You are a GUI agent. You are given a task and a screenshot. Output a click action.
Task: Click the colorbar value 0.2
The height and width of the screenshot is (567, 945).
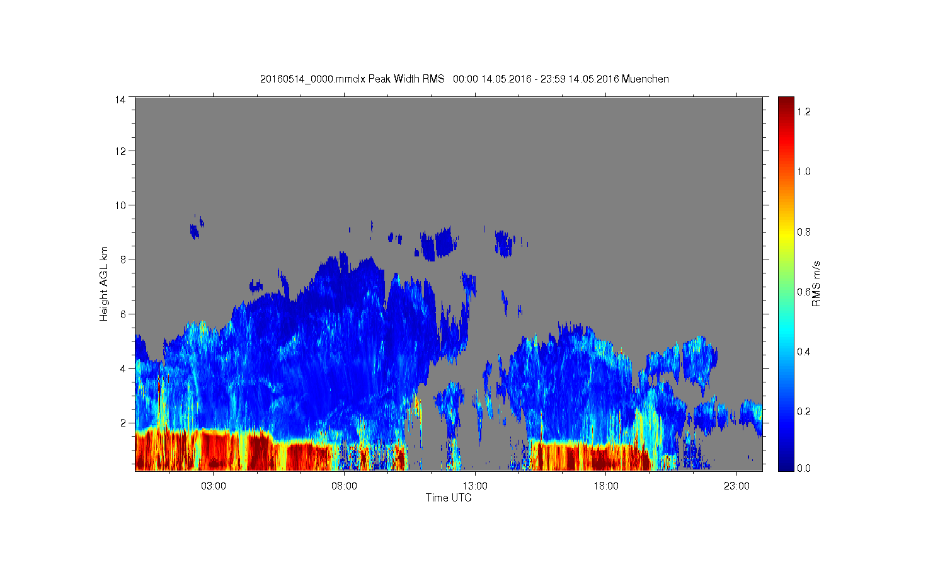804,411
